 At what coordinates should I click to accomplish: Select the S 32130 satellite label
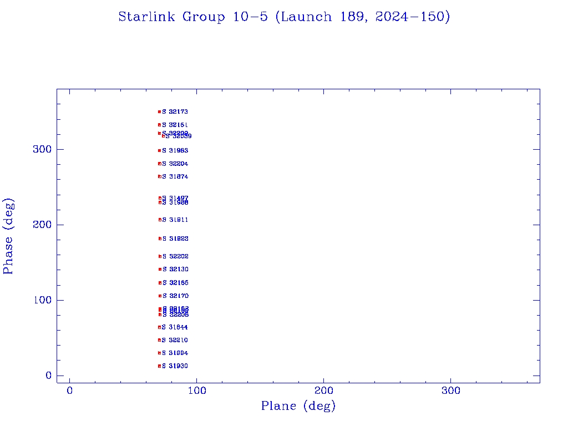click(x=175, y=270)
